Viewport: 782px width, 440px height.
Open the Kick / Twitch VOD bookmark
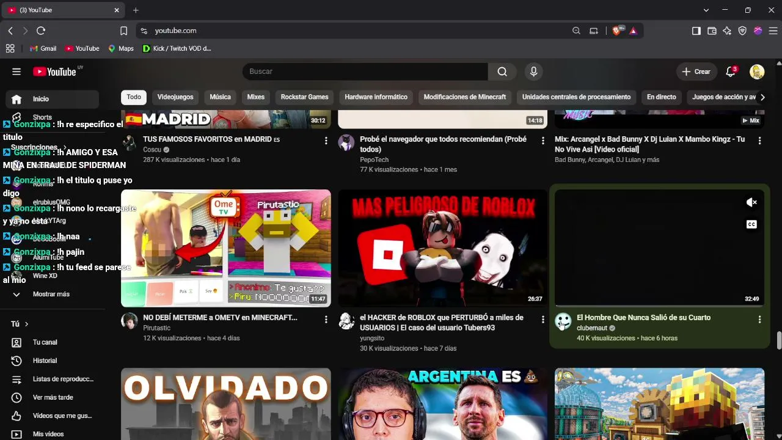point(177,48)
